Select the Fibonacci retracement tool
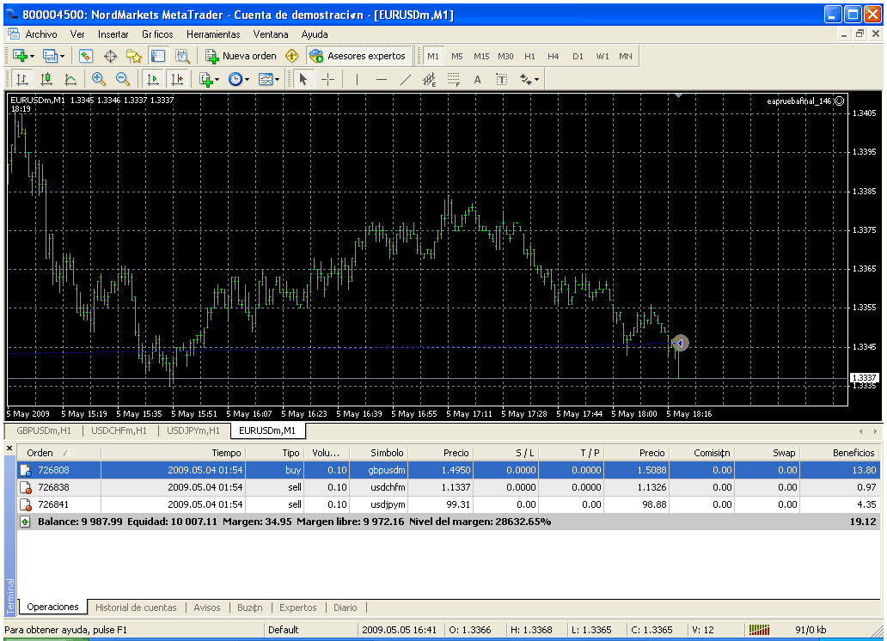This screenshot has height=641, width=887. [454, 79]
